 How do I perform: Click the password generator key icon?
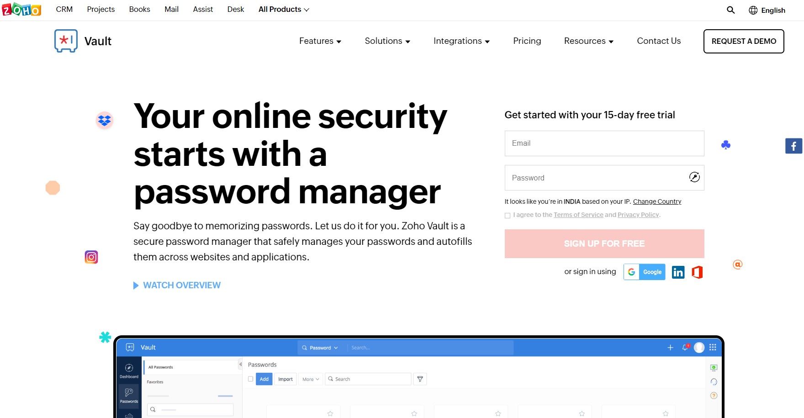point(694,177)
